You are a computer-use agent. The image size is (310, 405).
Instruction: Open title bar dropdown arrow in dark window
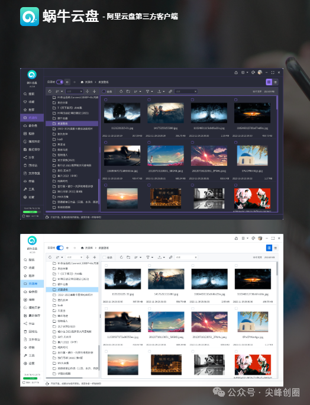(247, 73)
